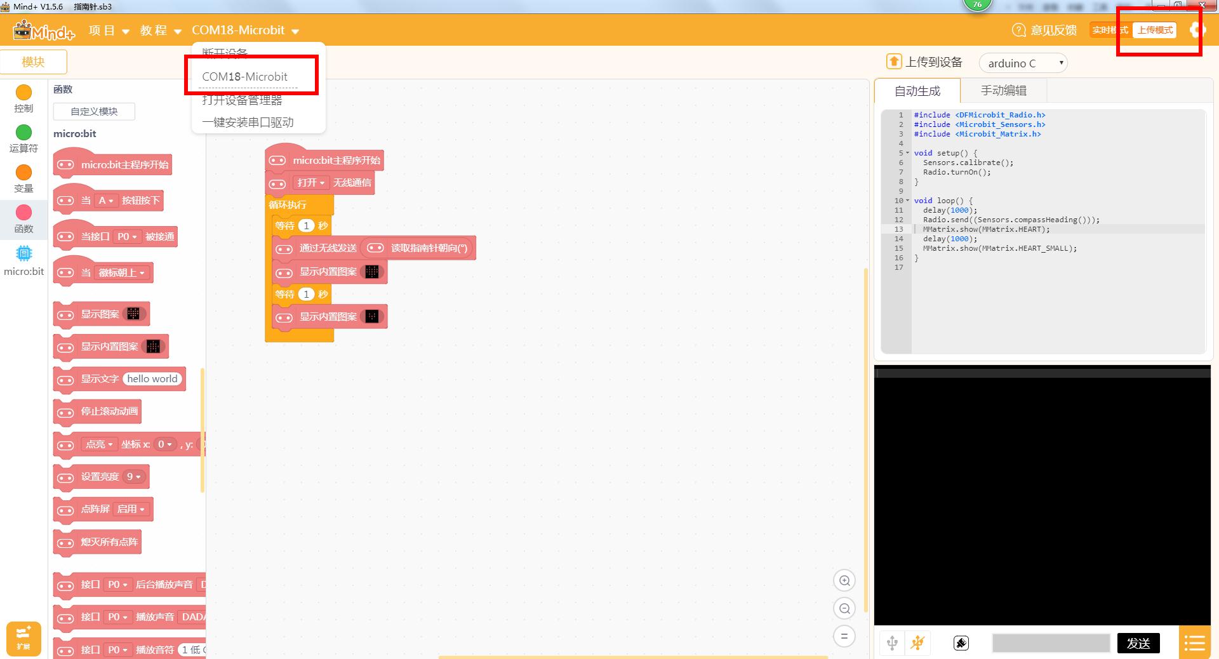The height and width of the screenshot is (659, 1219).
Task: Open the 项目 menu dropdown
Action: [x=109, y=30]
